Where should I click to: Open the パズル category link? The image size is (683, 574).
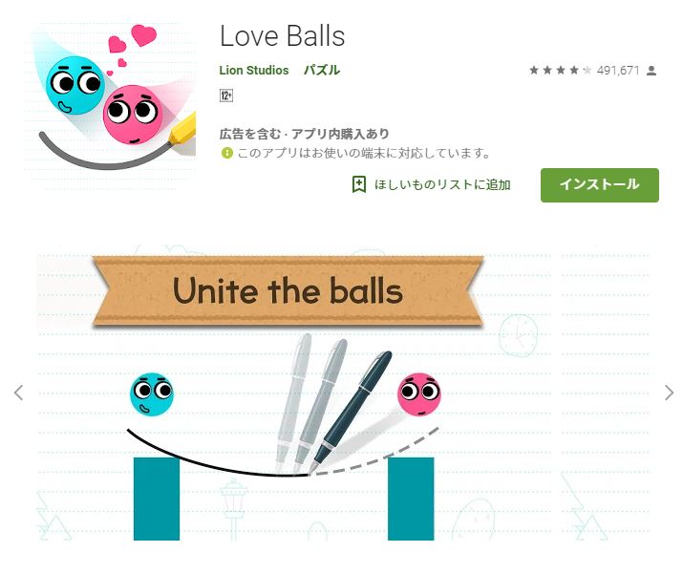point(322,70)
